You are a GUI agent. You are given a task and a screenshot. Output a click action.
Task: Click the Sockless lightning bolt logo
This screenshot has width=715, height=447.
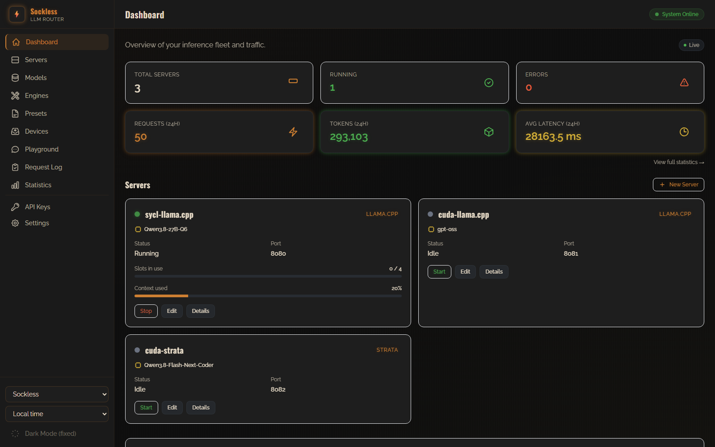coord(17,14)
